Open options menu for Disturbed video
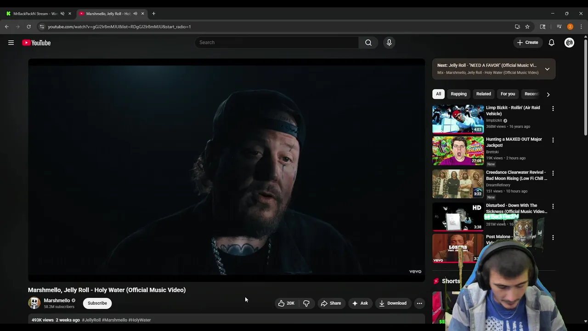588x331 pixels. coord(553,206)
